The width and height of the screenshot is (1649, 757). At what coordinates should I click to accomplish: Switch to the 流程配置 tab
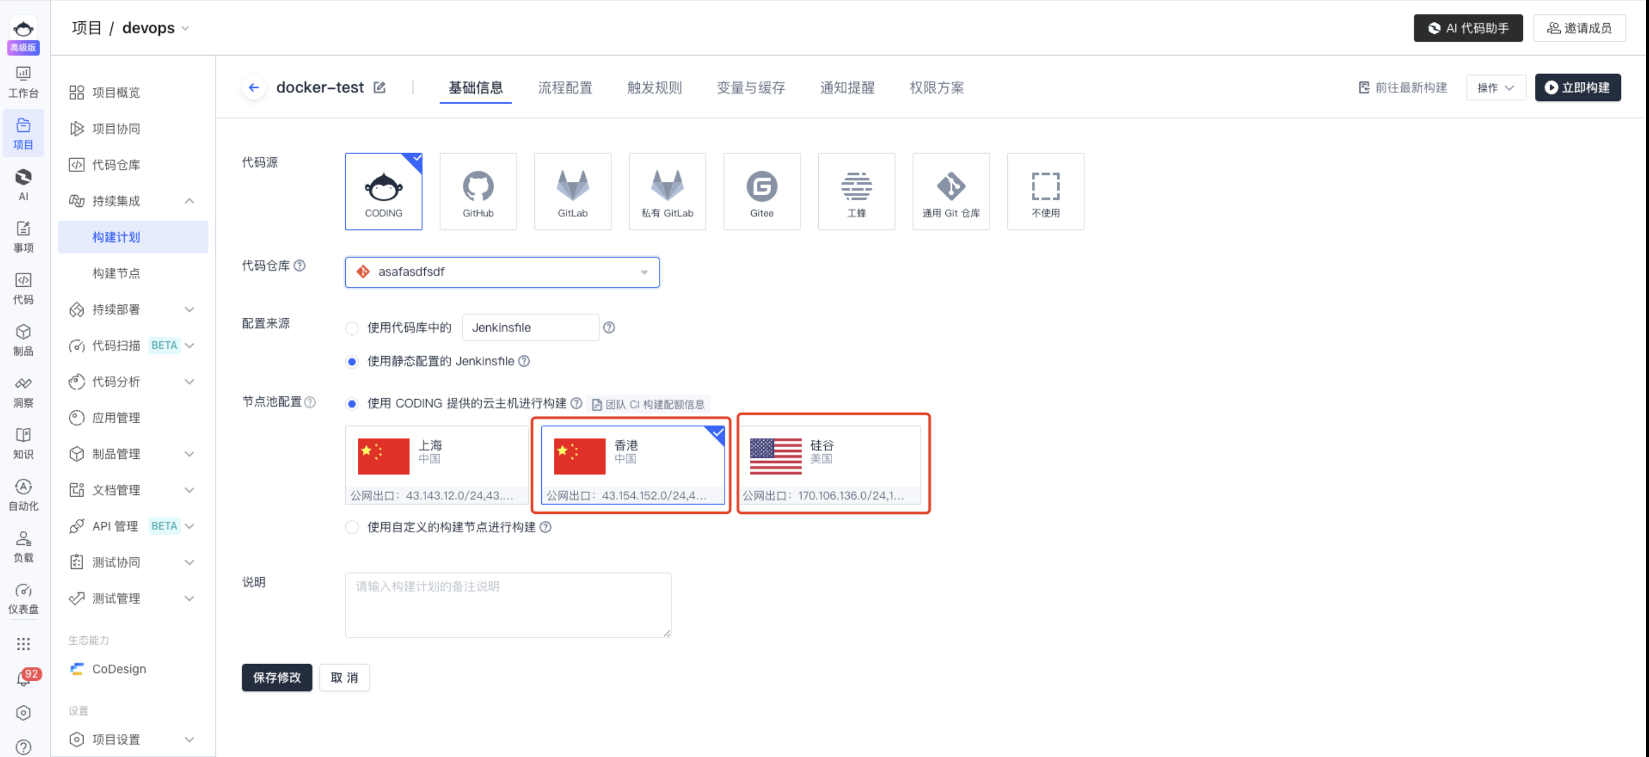click(565, 87)
